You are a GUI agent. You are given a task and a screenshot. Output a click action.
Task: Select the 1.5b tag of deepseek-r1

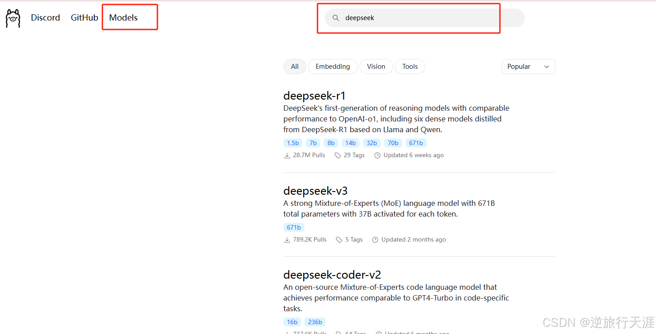[x=293, y=143]
